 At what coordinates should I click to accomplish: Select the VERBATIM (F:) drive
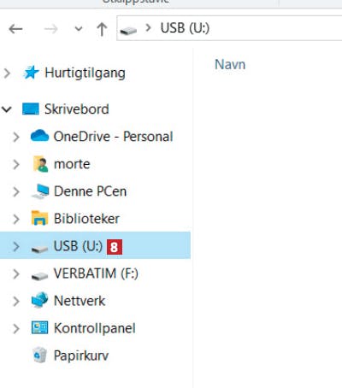tap(96, 273)
